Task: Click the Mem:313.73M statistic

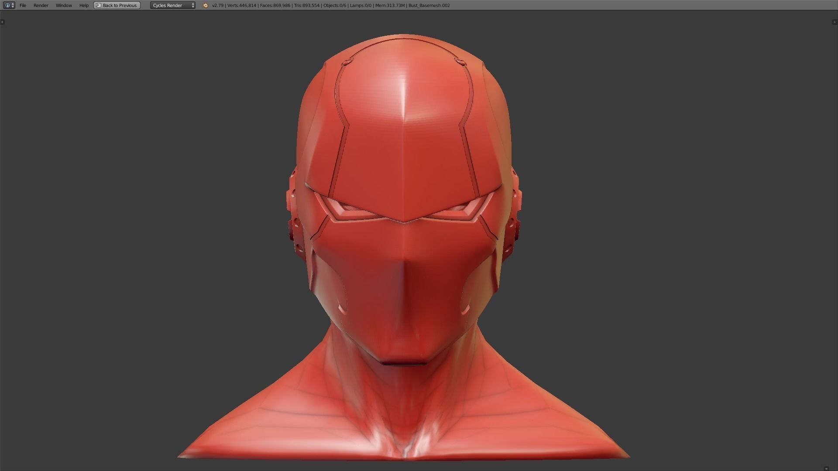Action: [x=390, y=6]
